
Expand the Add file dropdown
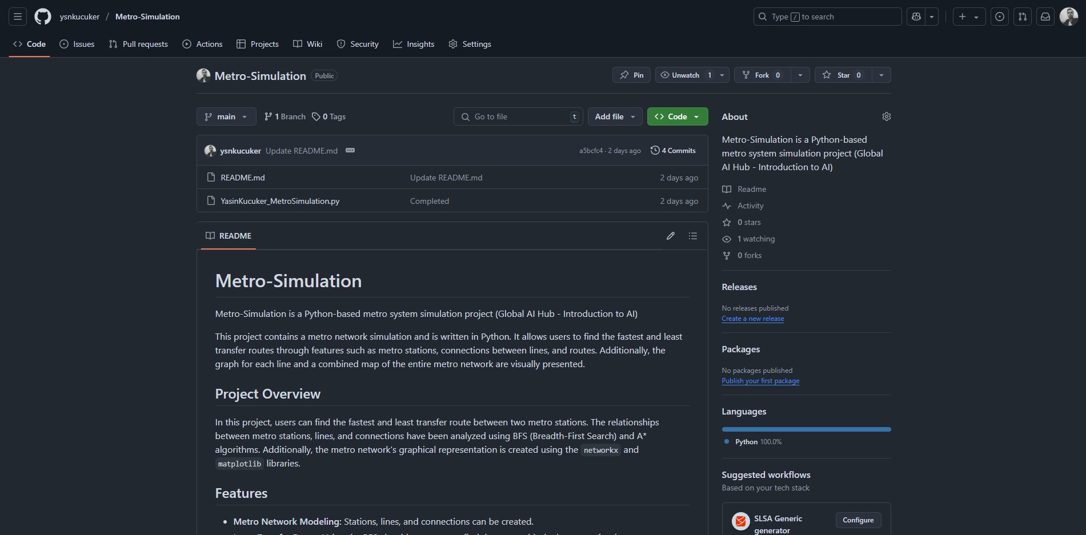coord(615,116)
